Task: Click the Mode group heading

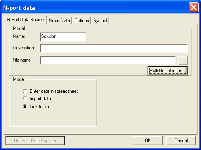Action: [19, 79]
